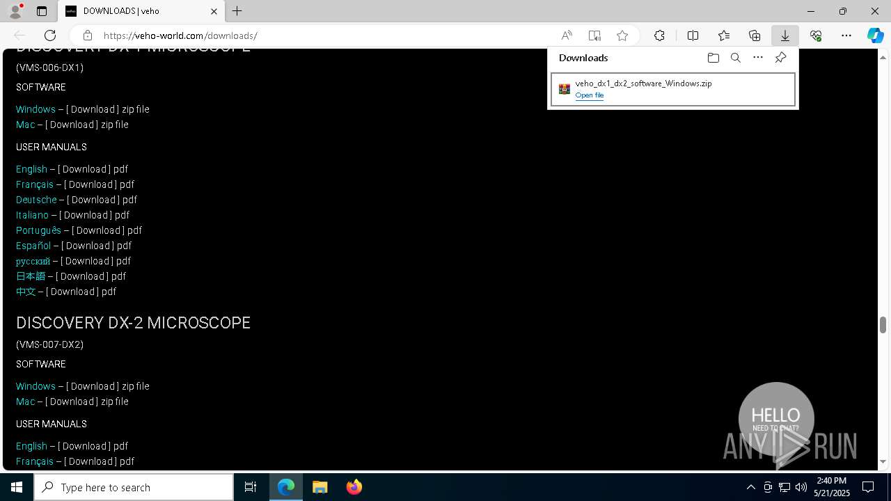Launch Copilot sidebar
The width and height of the screenshot is (891, 501).
click(876, 35)
